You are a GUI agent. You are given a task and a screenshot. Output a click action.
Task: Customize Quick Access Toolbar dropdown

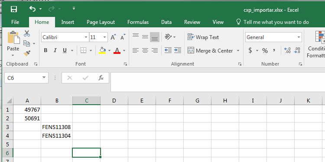74,9
